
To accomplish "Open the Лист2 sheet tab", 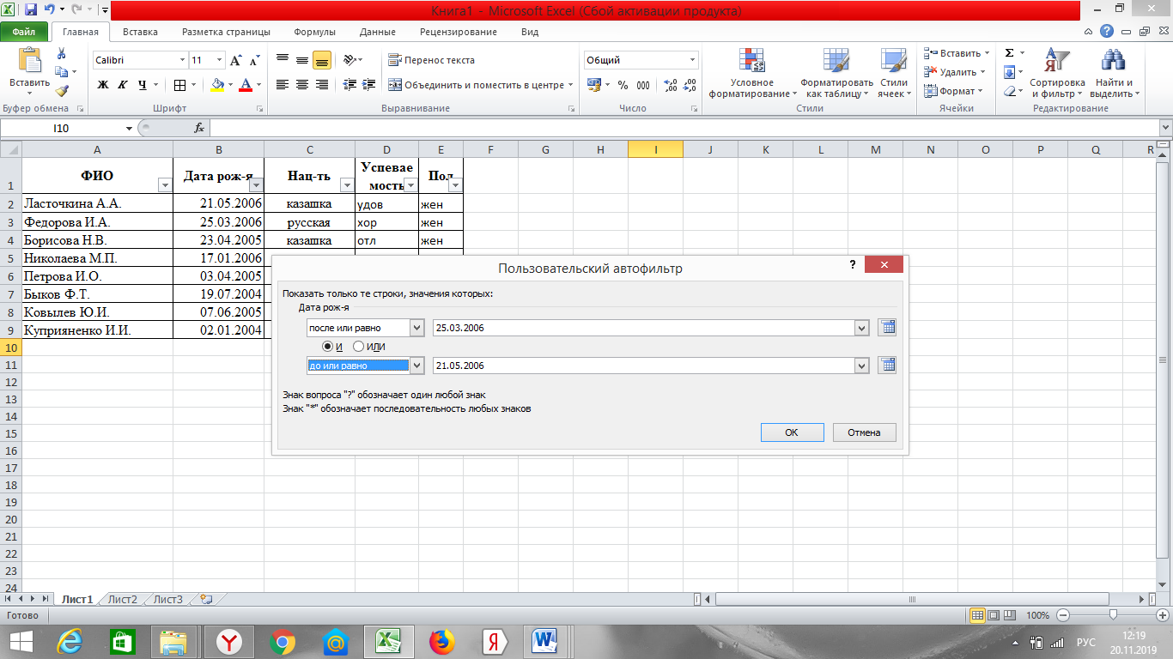I will (122, 600).
